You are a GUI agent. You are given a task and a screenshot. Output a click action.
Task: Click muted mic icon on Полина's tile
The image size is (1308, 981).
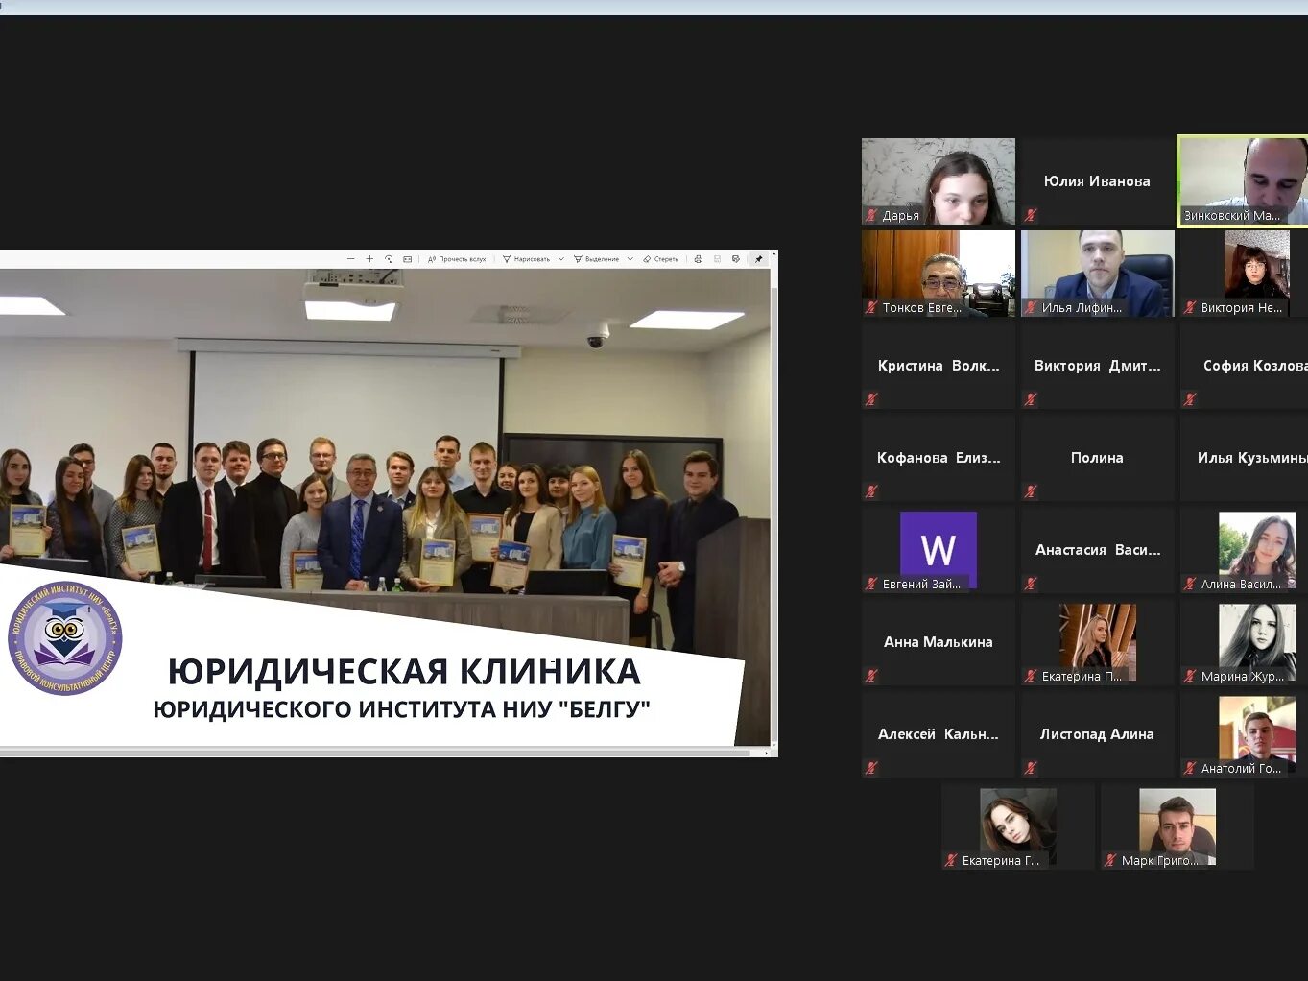pos(1031,491)
